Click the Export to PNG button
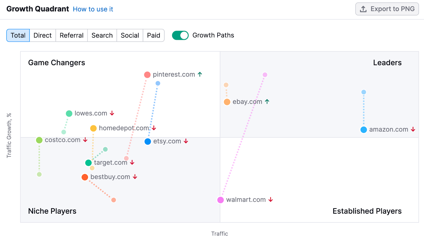This screenshot has width=424, height=242. (x=387, y=9)
